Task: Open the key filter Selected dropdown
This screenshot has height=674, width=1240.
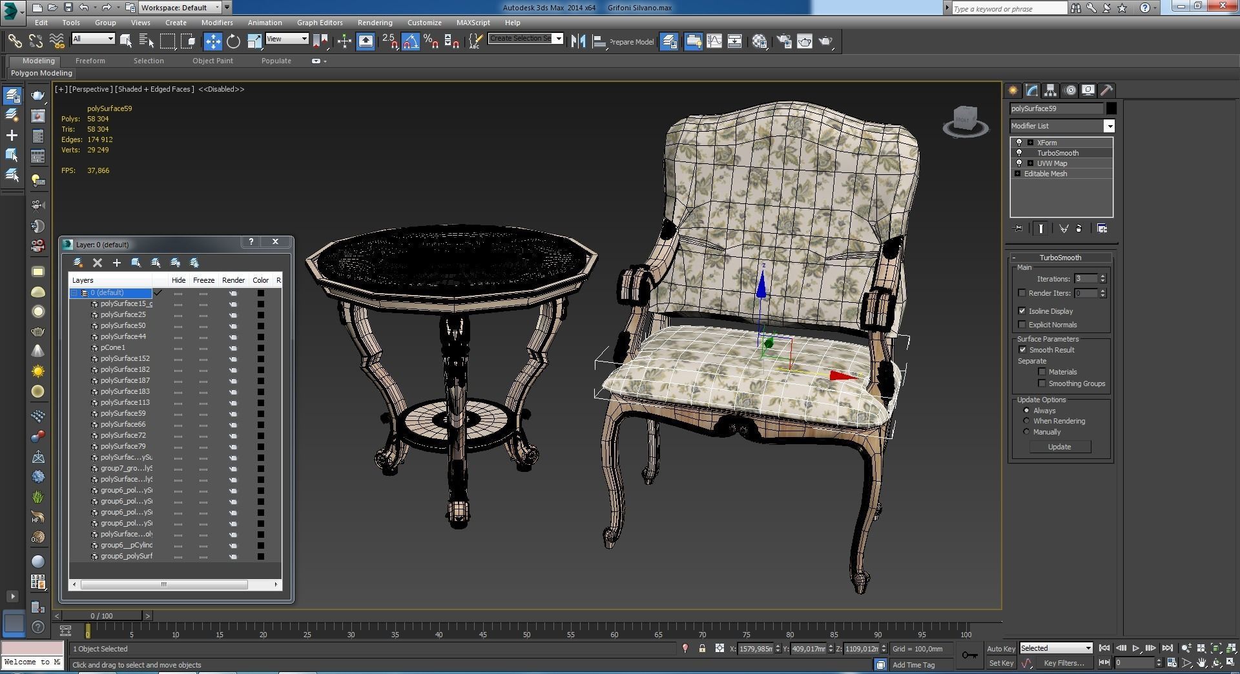Action: pos(1088,648)
